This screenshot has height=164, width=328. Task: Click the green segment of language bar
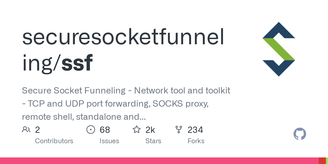click(x=327, y=161)
